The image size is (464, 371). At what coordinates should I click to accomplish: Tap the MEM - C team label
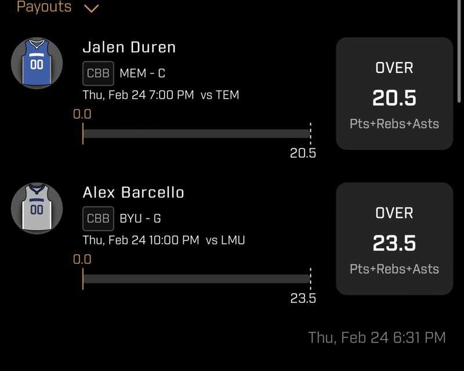[142, 73]
